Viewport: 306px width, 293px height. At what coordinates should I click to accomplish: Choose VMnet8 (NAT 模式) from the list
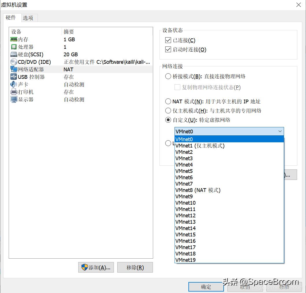198,190
